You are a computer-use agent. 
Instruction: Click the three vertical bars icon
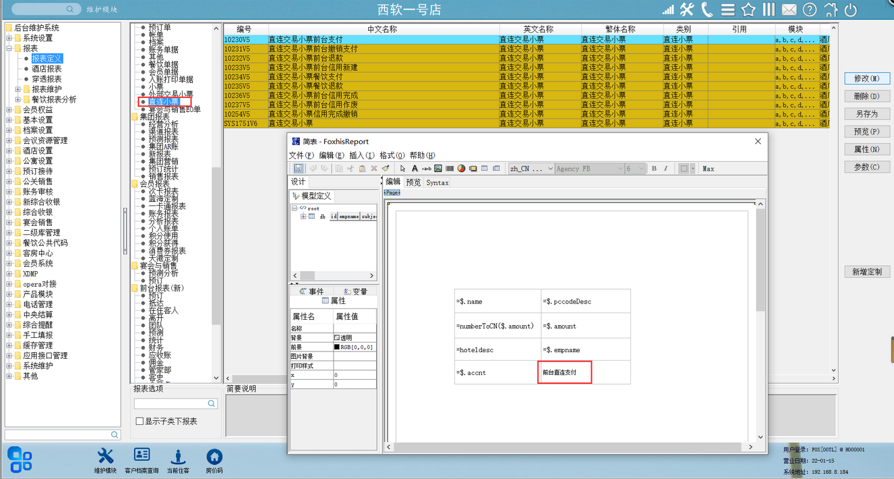768,10
